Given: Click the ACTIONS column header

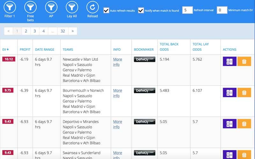Looking at the screenshot, I should pos(229,50).
